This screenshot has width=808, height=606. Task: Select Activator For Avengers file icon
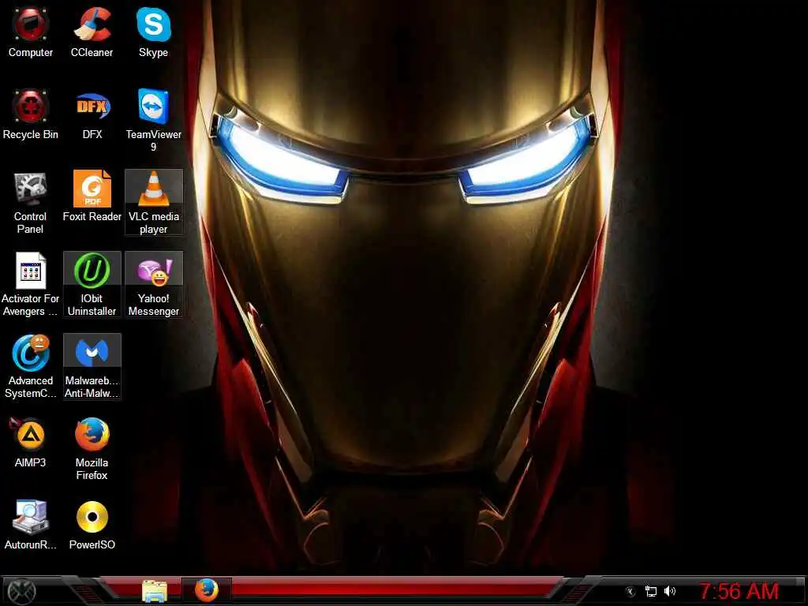click(31, 284)
